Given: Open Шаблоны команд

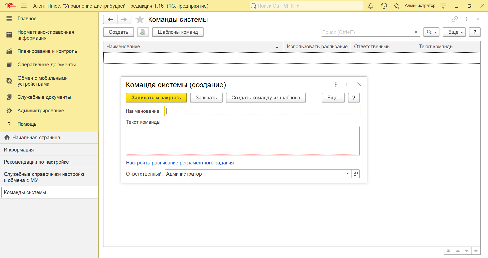Looking at the screenshot, I should coord(178,32).
